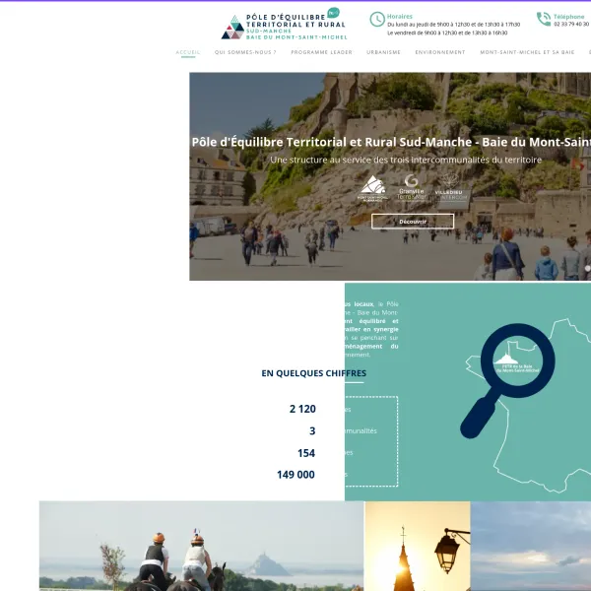The image size is (591, 591).
Task: Open the Accueil menu item
Action: (188, 52)
